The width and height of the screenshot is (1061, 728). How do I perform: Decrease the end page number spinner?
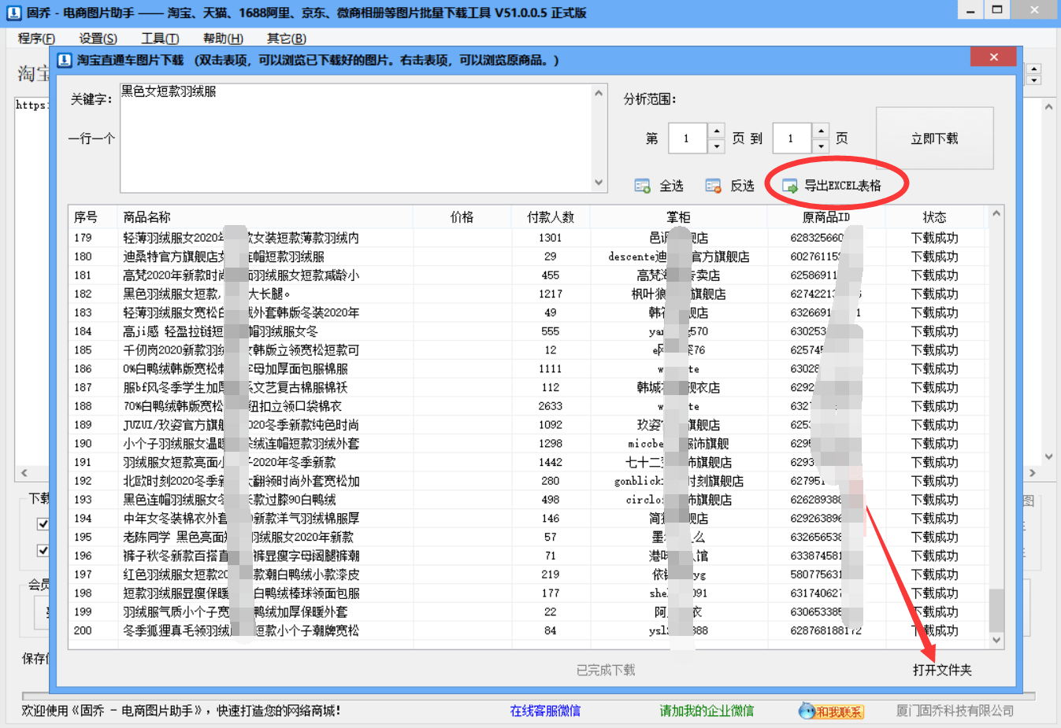click(821, 146)
